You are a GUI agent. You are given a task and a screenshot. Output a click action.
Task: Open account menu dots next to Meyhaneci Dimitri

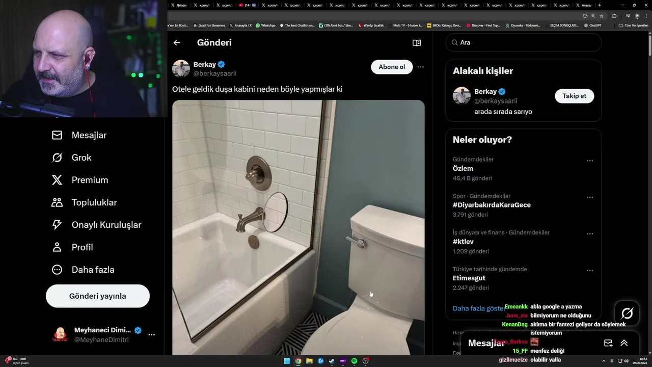[x=151, y=335]
